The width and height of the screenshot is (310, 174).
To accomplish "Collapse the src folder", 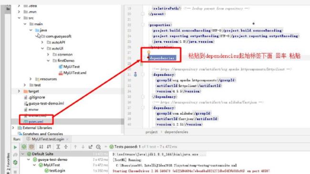I will tap(19, 18).
